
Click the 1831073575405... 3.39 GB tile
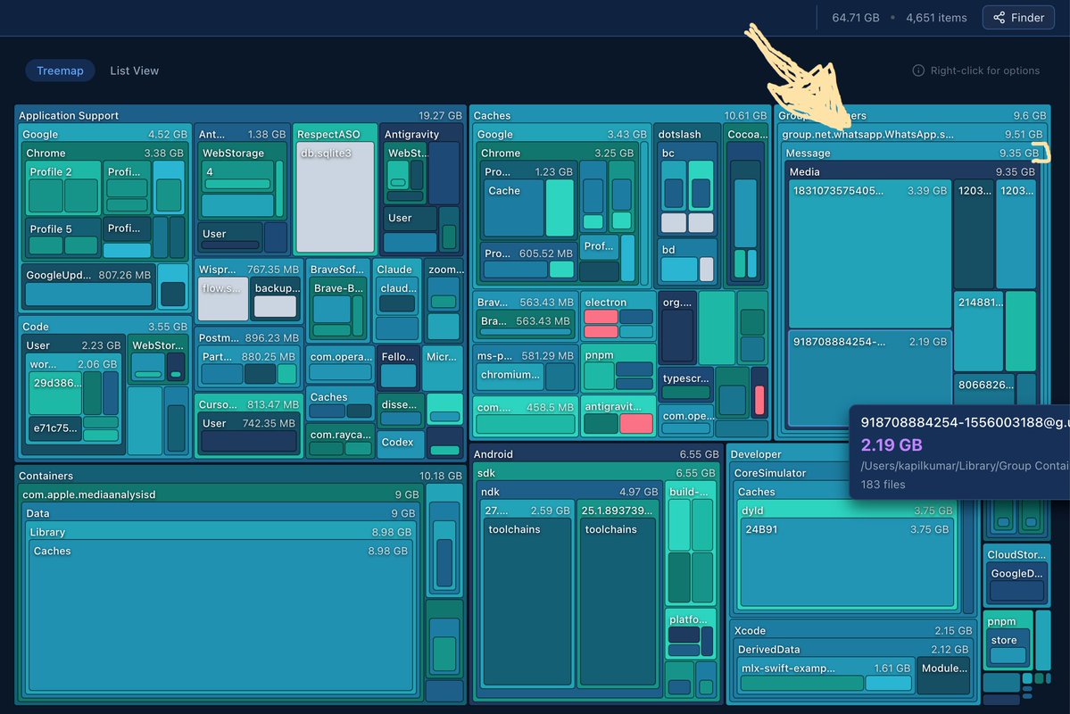pyautogui.click(x=869, y=254)
